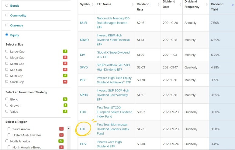The height and width of the screenshot is (150, 235).
Task: Open the SPHD symbol link
Action: tap(84, 95)
